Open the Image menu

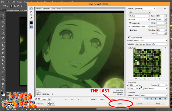pyautogui.click(x=19, y=2)
